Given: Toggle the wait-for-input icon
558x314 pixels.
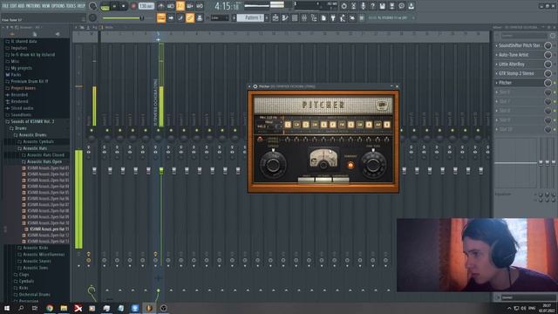Looking at the screenshot, I should coord(171,6).
